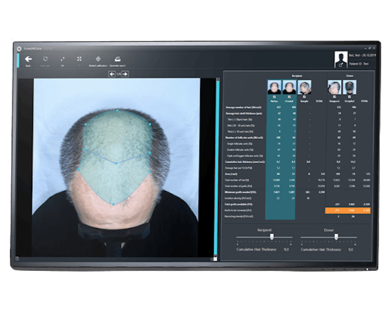Select the Vertex recipient thumbnail

pos(274,87)
